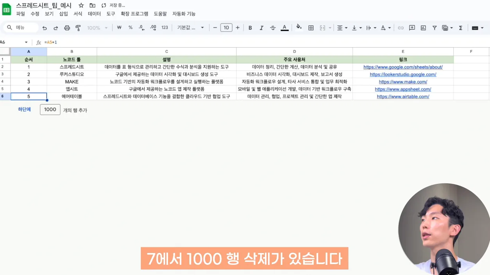Image resolution: width=490 pixels, height=275 pixels.
Task: Move document to folder icon
Action: [92, 5]
